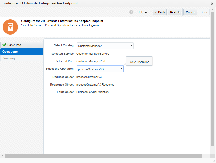Click the Cloud Operation tooltip

pyautogui.click(x=139, y=62)
